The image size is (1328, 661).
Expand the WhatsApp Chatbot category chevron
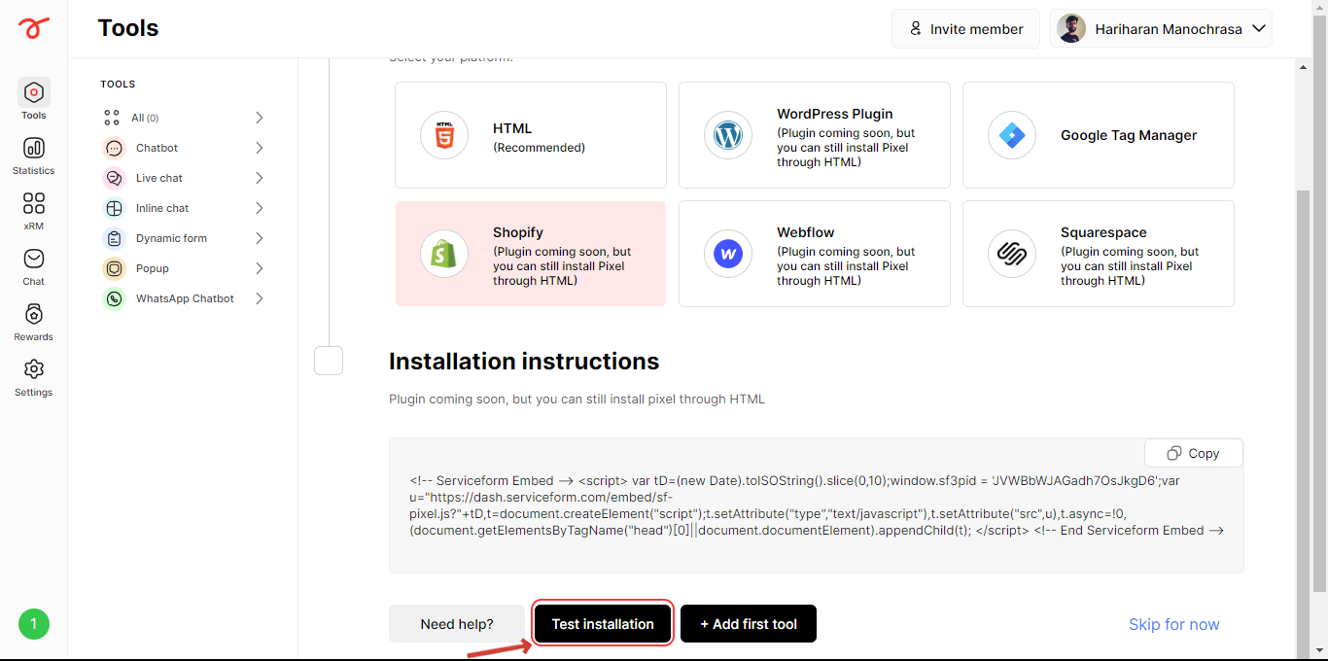coord(260,298)
